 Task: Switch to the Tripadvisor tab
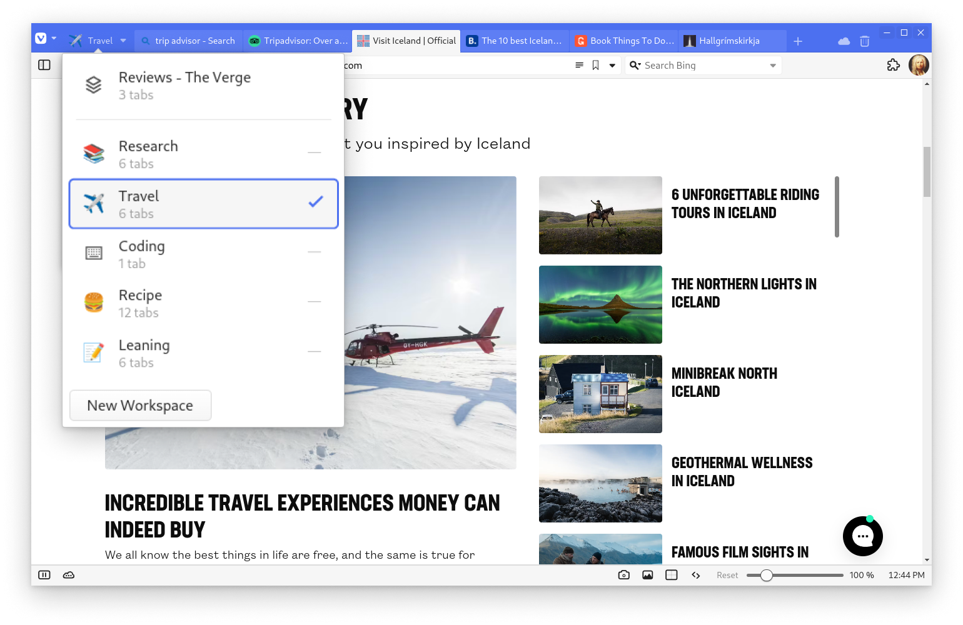(298, 41)
